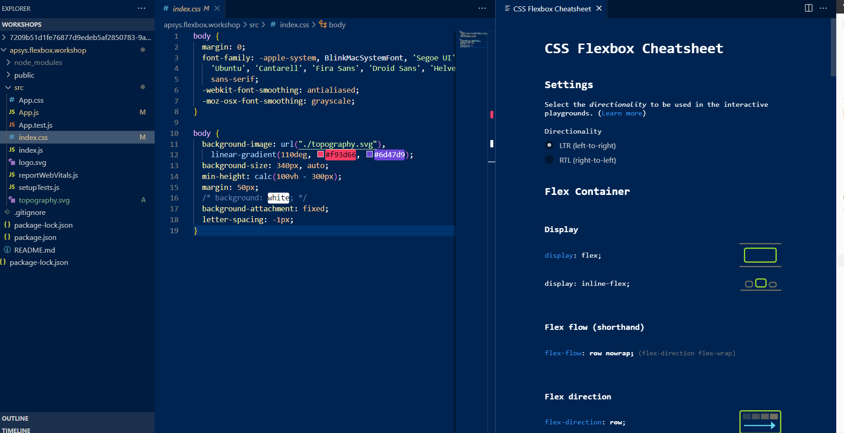Click the #f93d66 color swatch
844x433 pixels.
click(321, 154)
